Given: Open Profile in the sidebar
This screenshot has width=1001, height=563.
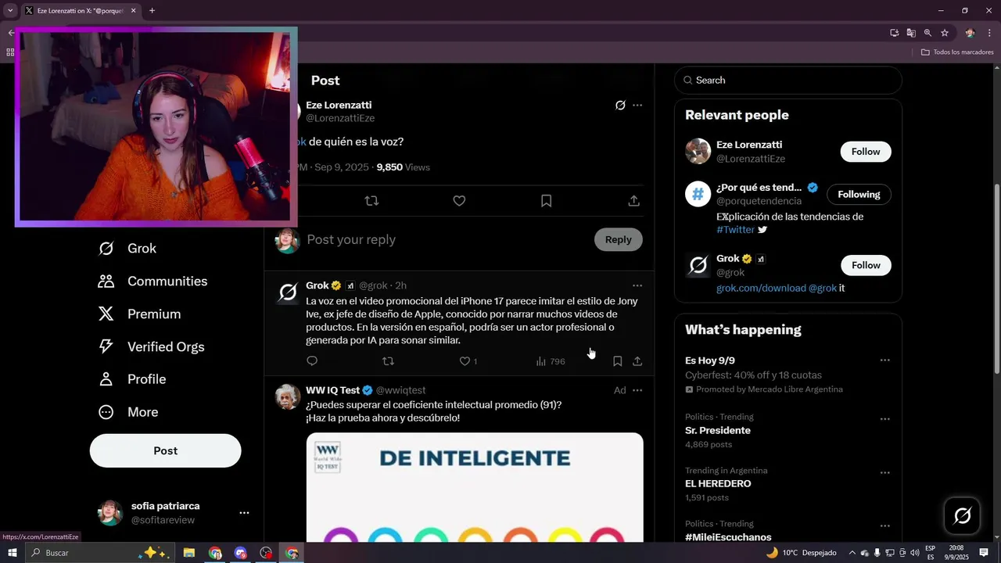Looking at the screenshot, I should click(132, 379).
